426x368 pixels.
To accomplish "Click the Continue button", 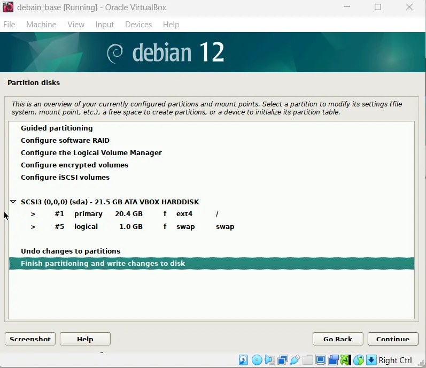I will [393, 339].
